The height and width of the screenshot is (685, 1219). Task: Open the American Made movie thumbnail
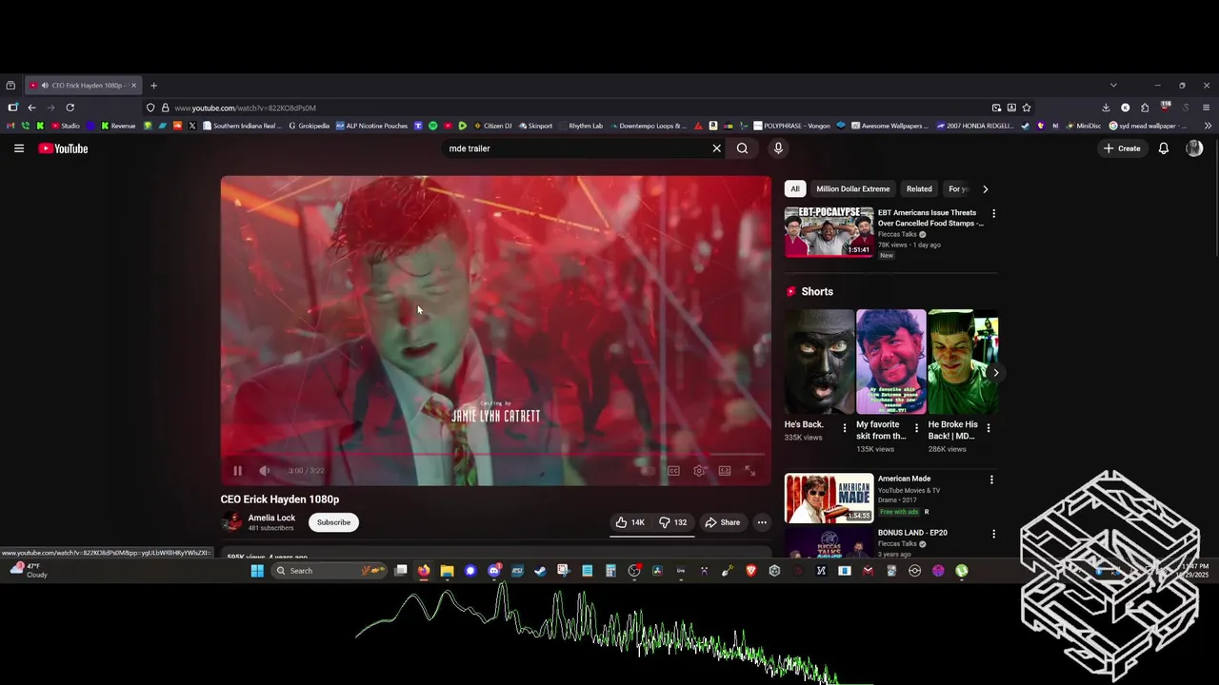(829, 499)
